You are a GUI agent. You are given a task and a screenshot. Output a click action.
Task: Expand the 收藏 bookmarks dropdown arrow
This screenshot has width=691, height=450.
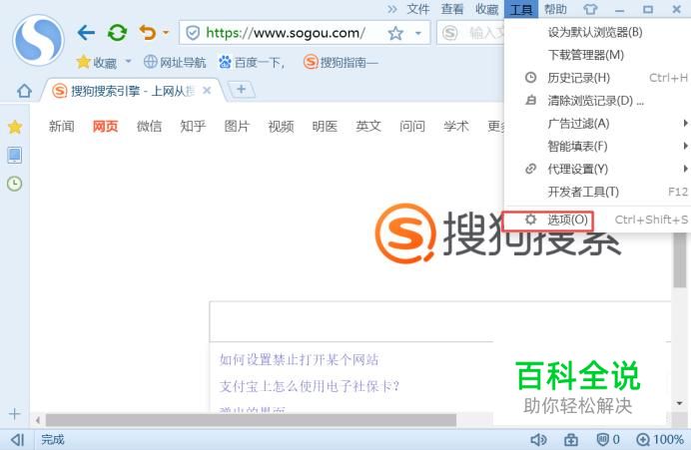coord(128,61)
